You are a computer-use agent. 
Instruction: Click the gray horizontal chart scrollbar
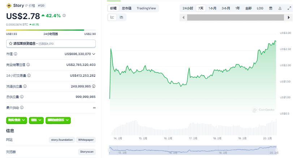click(236, 18)
